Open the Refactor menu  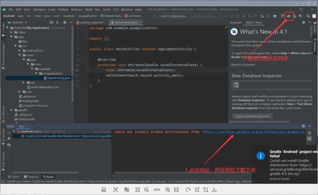(77, 9)
